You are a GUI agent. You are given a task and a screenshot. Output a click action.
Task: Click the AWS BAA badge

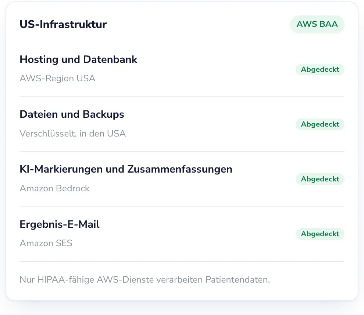[317, 24]
